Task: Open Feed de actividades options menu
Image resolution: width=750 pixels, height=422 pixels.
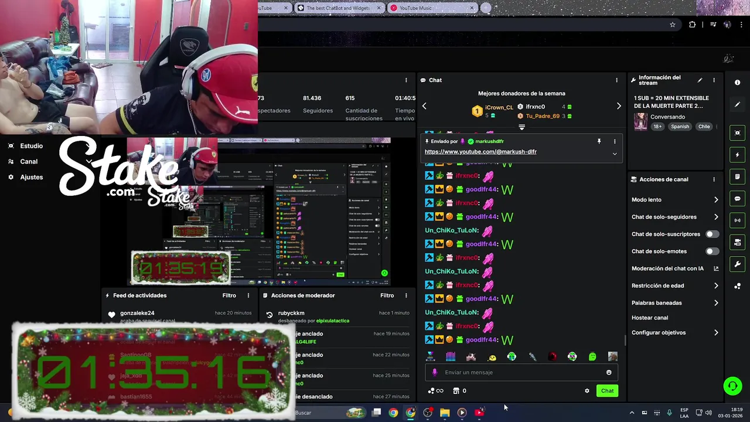Action: (248, 295)
